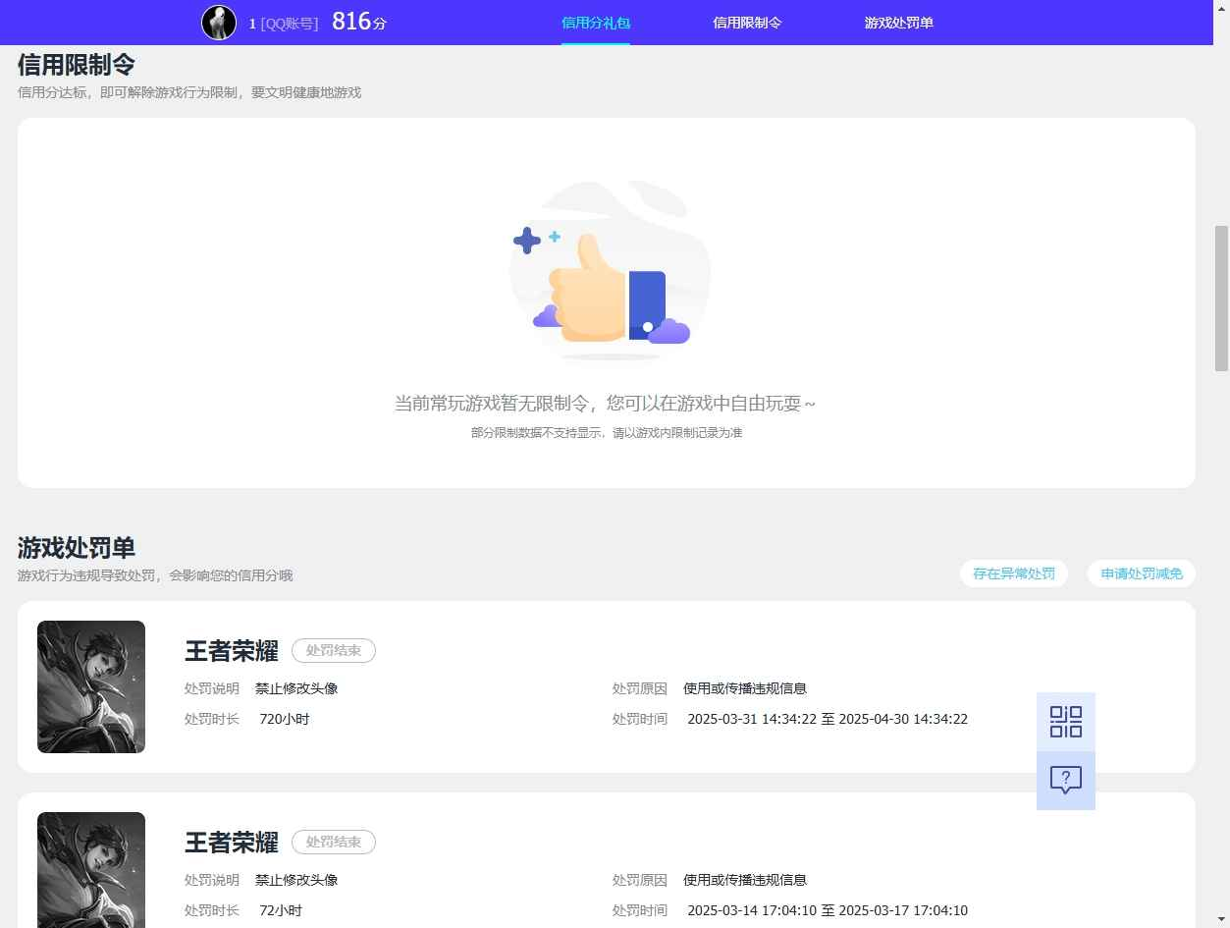Open the help question chat icon
Viewport: 1230px width, 928px height.
coord(1066,781)
